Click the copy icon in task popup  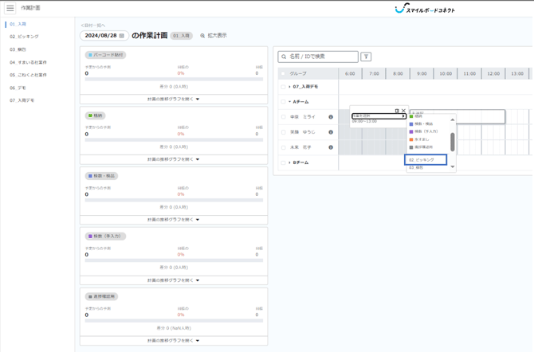tap(397, 111)
